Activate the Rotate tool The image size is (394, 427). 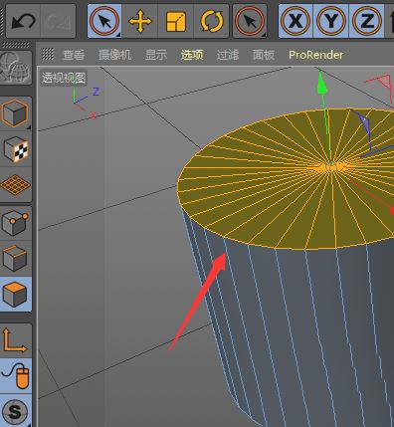coord(212,21)
